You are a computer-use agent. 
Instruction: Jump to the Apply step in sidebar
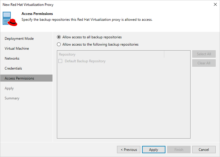[x=9, y=88]
